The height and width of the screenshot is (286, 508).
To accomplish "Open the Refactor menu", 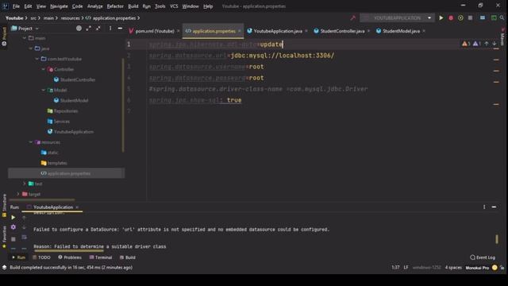I will point(115,6).
